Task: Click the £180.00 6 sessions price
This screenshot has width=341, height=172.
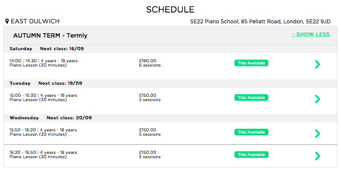Action: [150, 63]
